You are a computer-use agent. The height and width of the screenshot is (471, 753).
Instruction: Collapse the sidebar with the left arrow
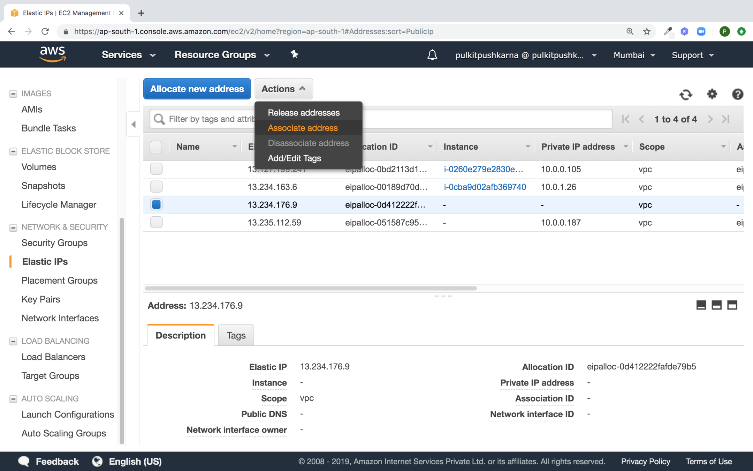point(134,124)
